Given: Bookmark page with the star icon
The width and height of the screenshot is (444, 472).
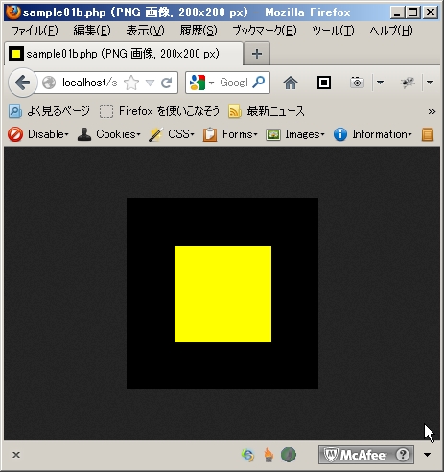Looking at the screenshot, I should (x=131, y=83).
